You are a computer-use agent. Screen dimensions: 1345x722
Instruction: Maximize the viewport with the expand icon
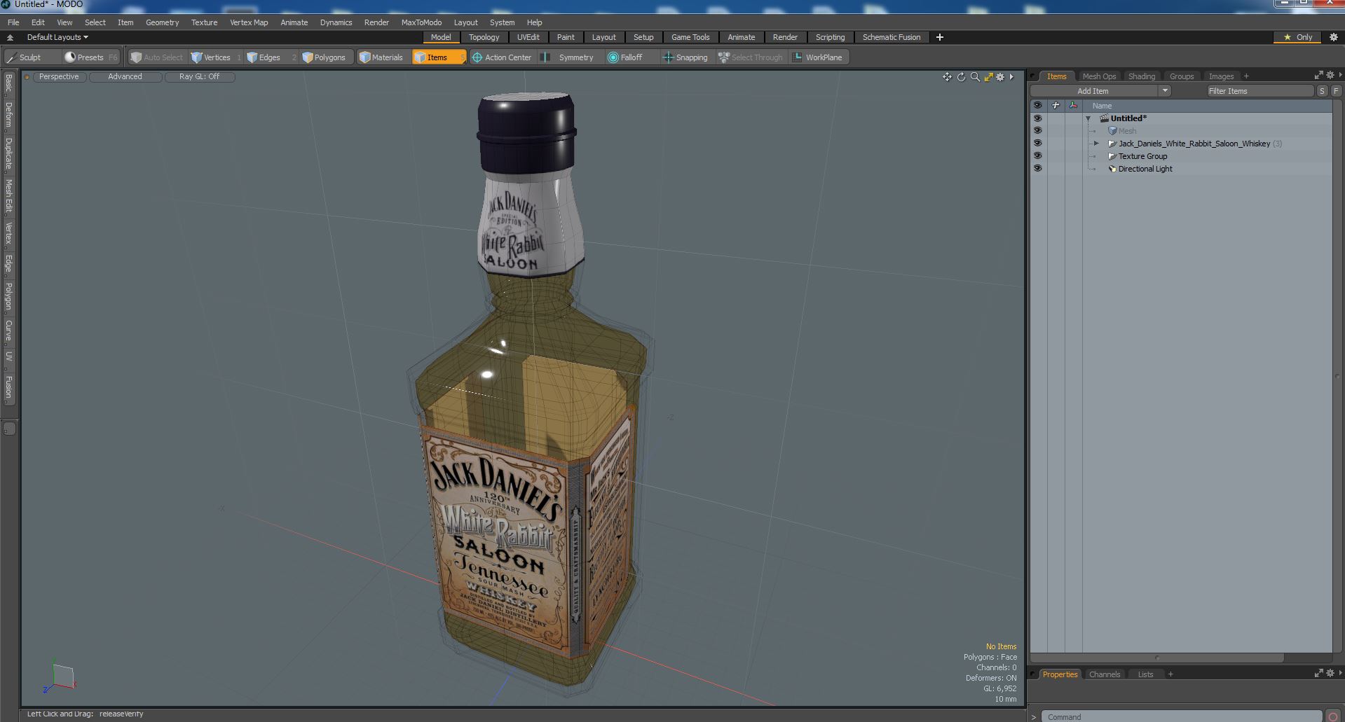click(988, 77)
